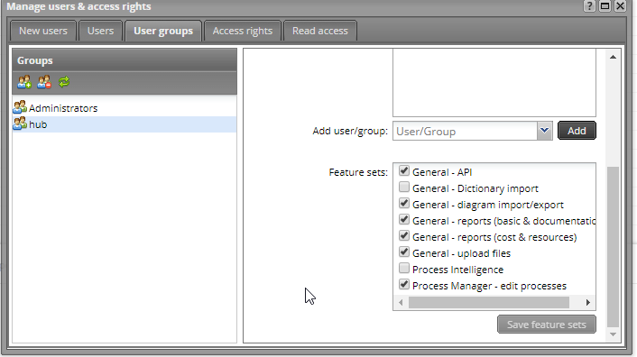This screenshot has height=357, width=637.
Task: Select the hub group icon
Action: (20, 124)
